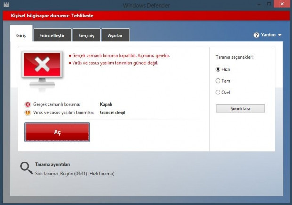Select the Hızlı scan radio button
This screenshot has width=292, height=205.
tap(218, 69)
